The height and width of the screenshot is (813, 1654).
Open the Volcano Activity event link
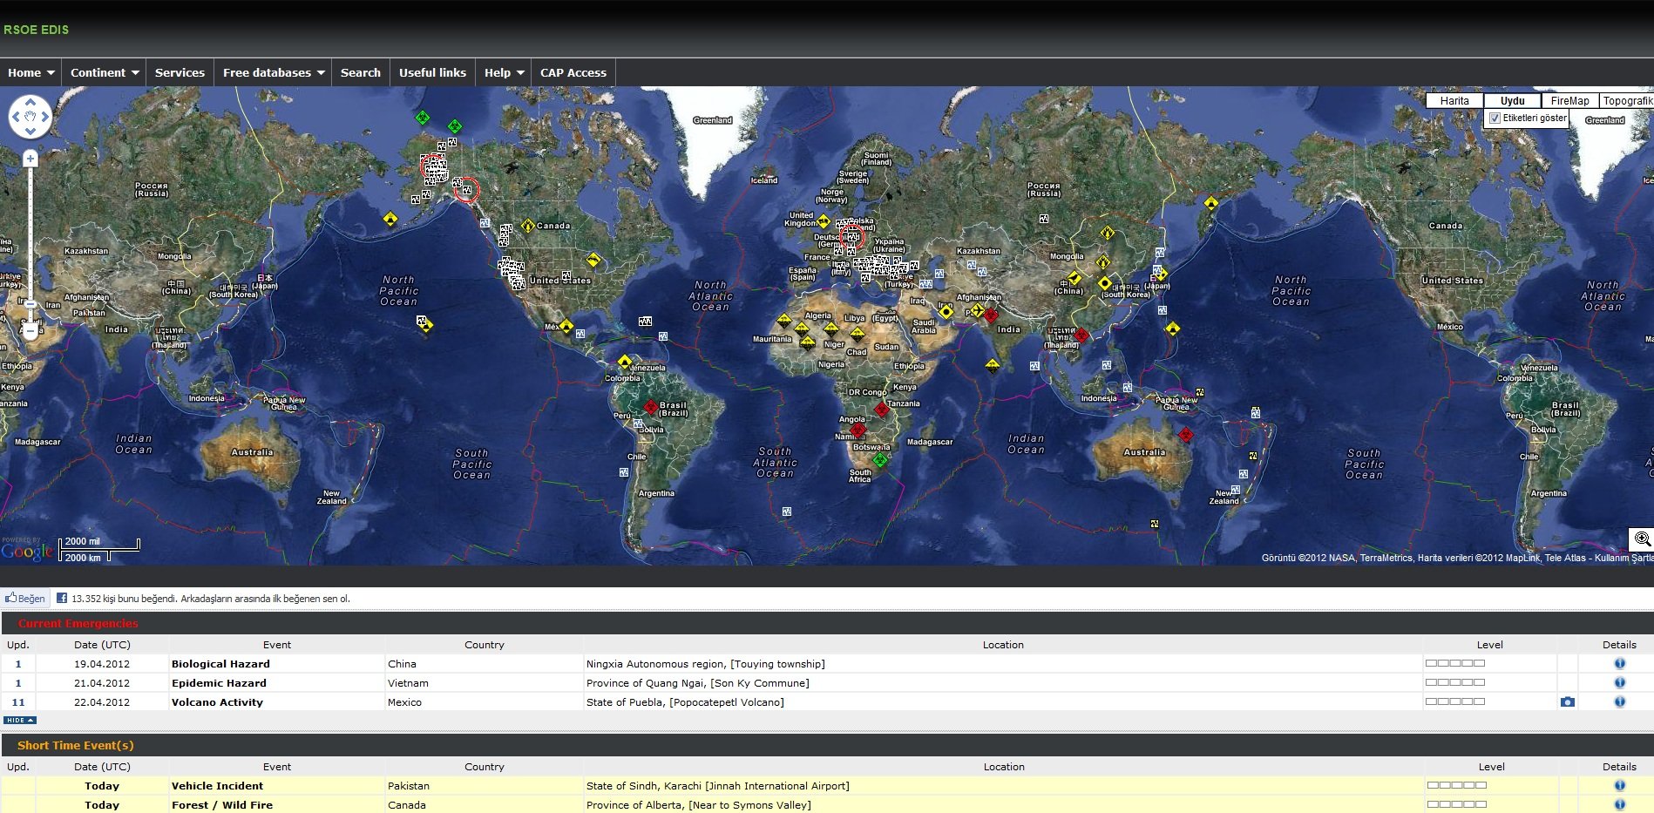click(217, 702)
